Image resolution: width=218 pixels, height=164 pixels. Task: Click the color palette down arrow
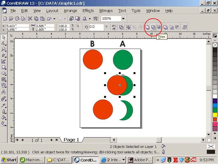point(215,134)
